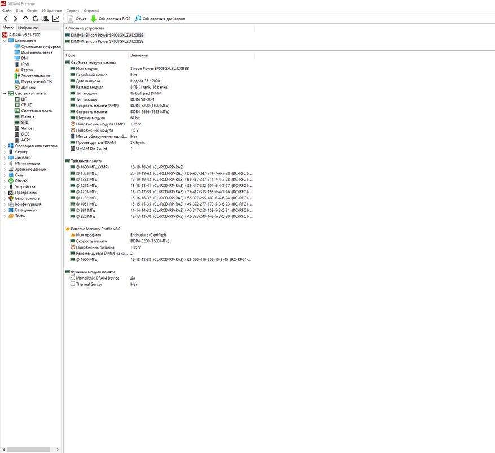Image resolution: width=495 pixels, height=453 pixels.
Task: Click the green BIOS update arrow icon
Action: point(94,19)
